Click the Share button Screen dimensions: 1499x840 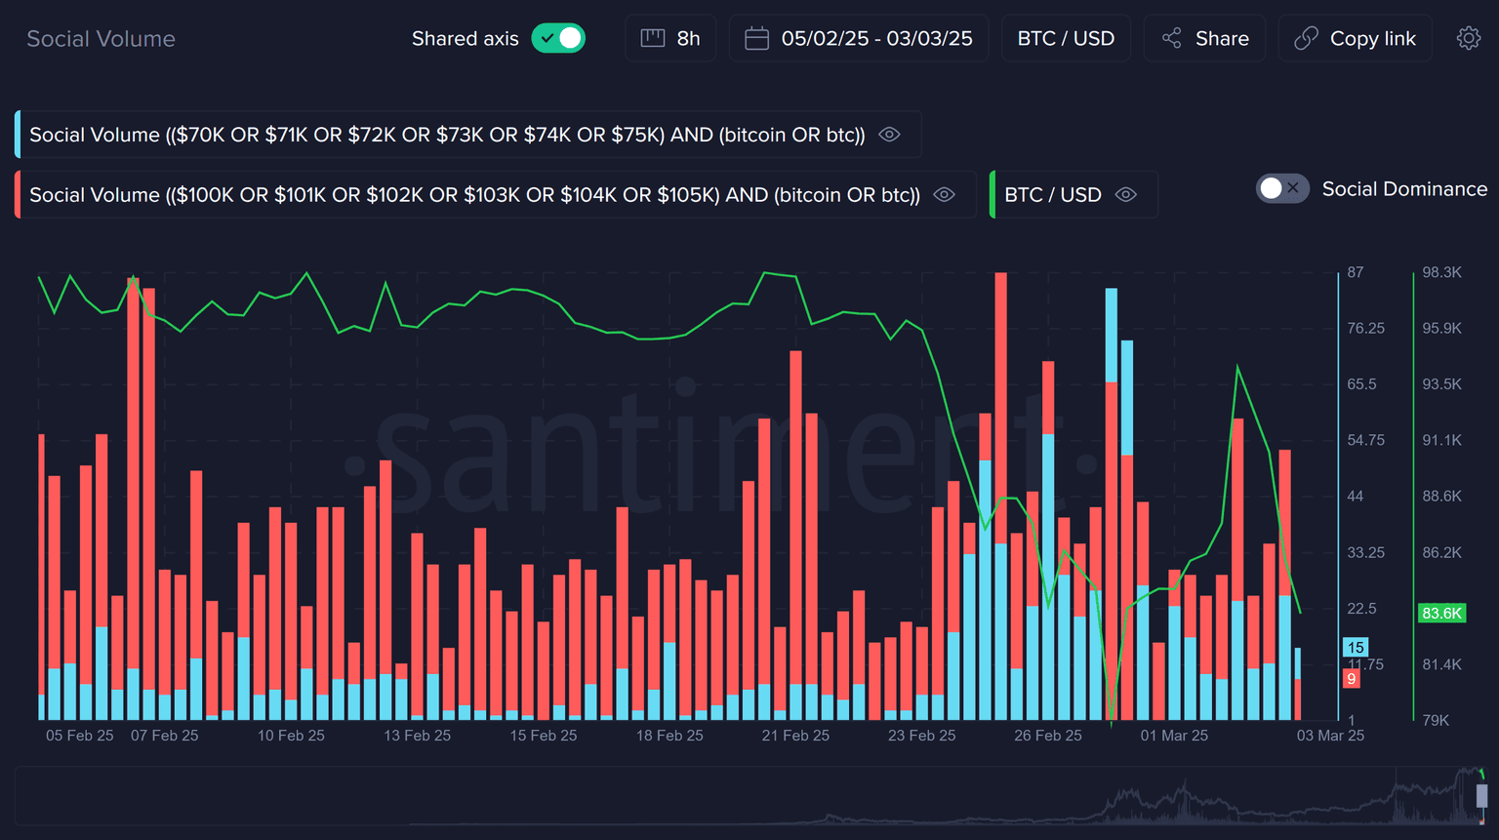pyautogui.click(x=1221, y=38)
